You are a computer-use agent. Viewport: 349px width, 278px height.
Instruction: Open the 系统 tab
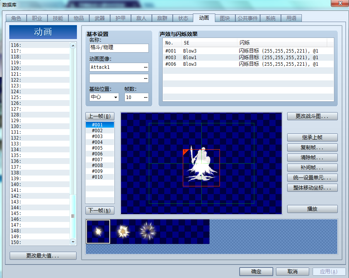tap(271, 18)
